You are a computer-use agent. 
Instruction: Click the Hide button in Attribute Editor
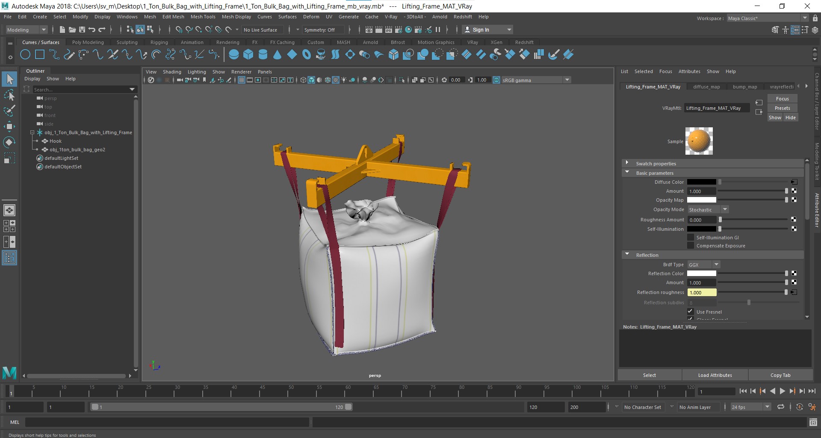click(x=791, y=118)
